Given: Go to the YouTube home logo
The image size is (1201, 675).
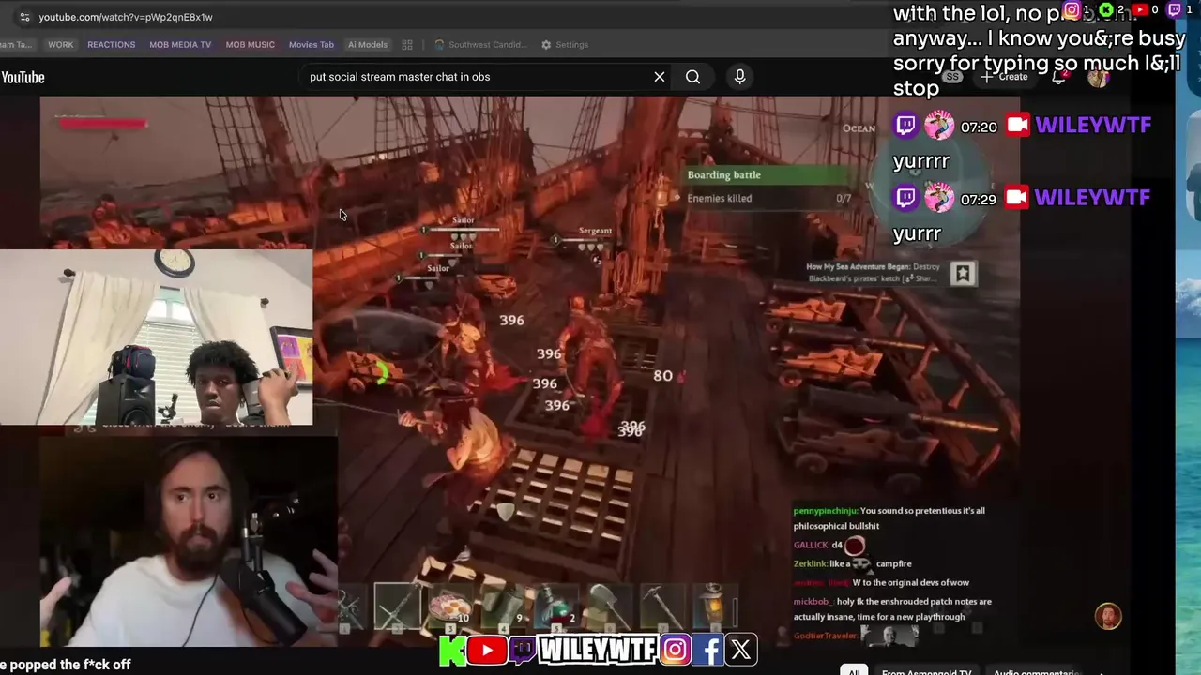Looking at the screenshot, I should (23, 77).
